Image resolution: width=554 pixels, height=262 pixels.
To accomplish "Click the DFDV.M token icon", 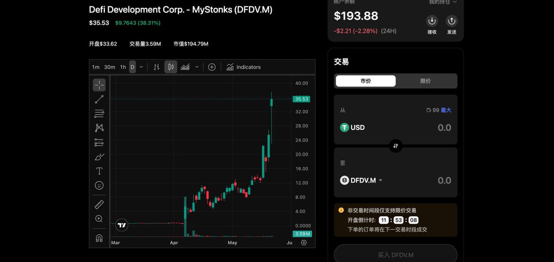I will pos(344,180).
